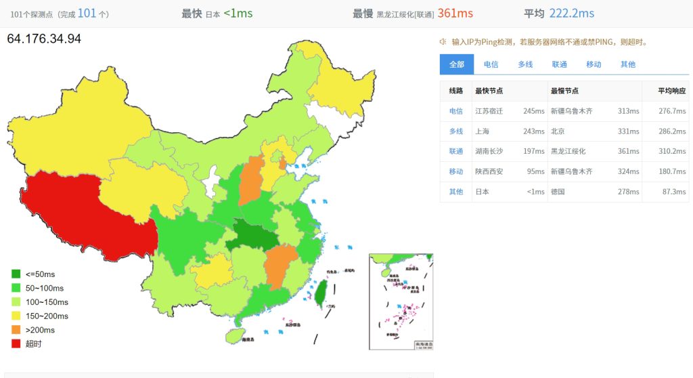The width and height of the screenshot is (693, 378).
Task: Click the yellow 150~200ms legend swatch
Action: pos(16,316)
